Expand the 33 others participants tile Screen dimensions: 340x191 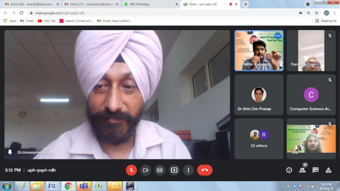pyautogui.click(x=259, y=139)
